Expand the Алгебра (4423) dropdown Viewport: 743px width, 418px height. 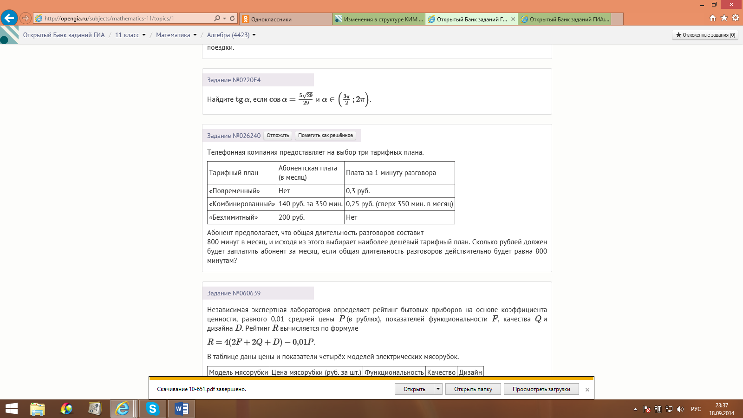click(x=231, y=35)
